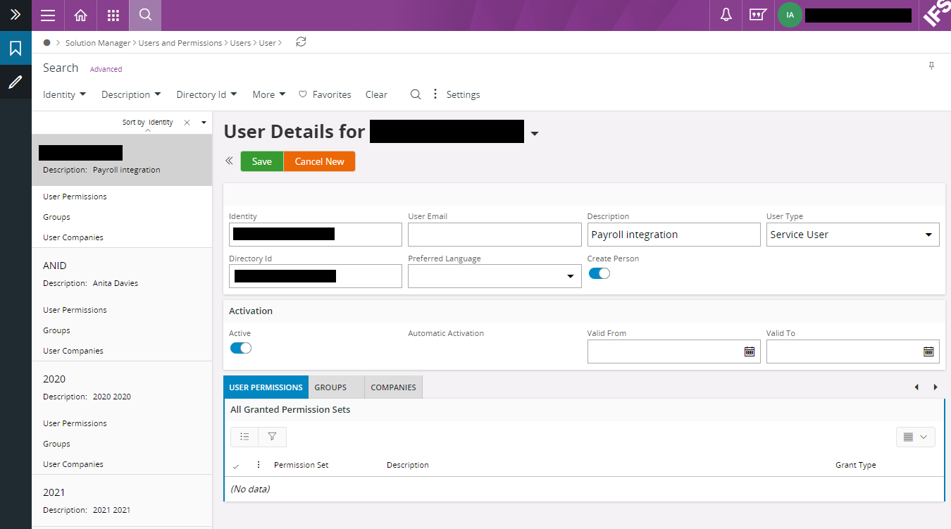Click the Advanced search link

(106, 69)
